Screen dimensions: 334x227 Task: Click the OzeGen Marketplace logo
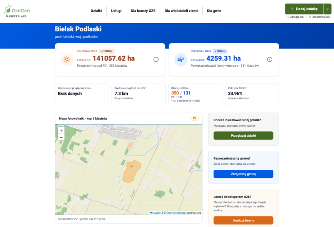coord(16,11)
